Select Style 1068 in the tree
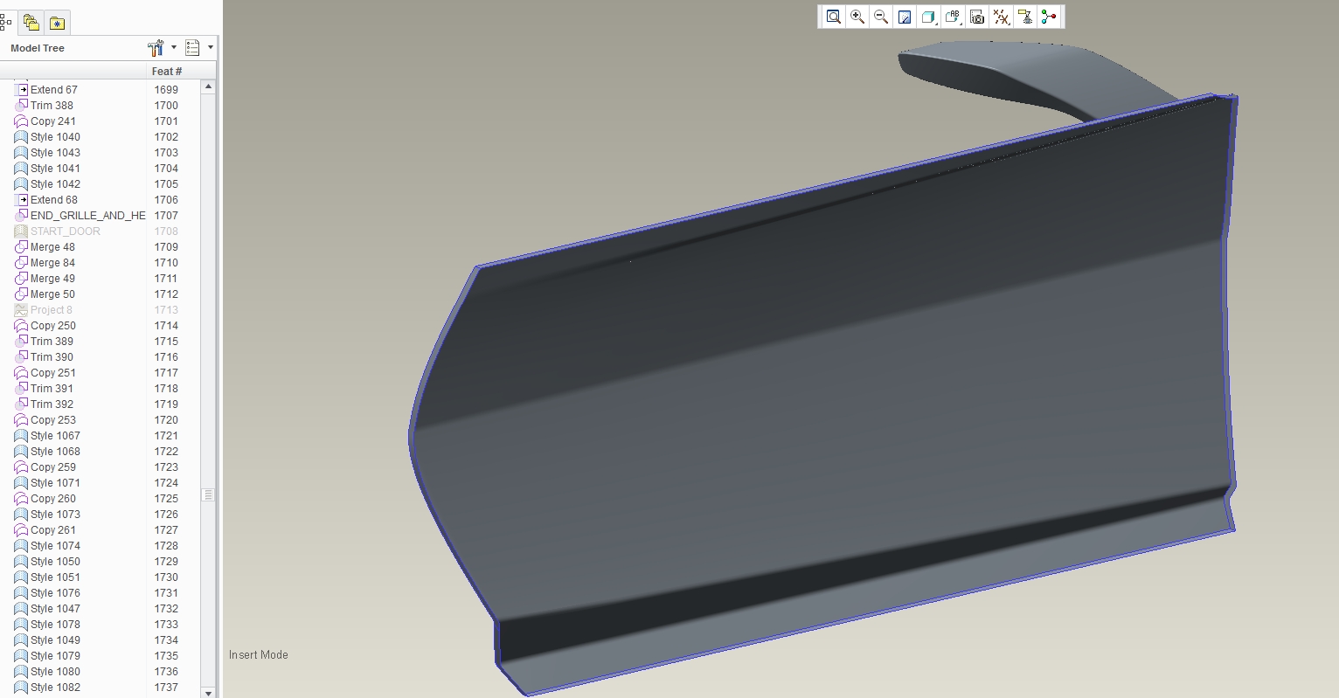The width and height of the screenshot is (1339, 698). [x=55, y=452]
